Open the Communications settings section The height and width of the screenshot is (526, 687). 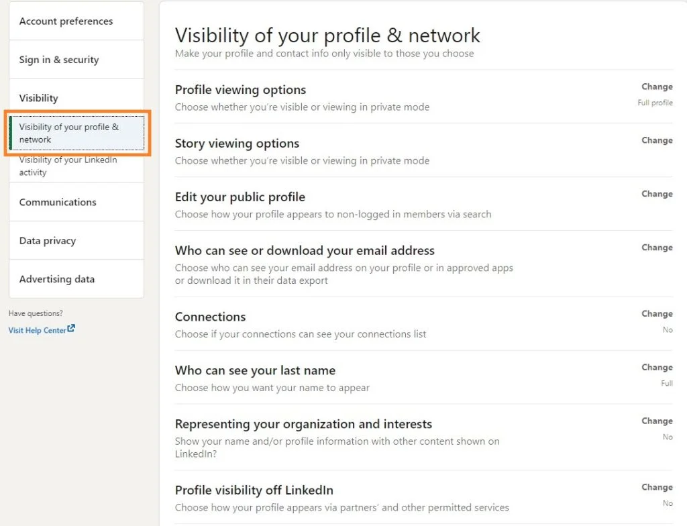coord(58,202)
